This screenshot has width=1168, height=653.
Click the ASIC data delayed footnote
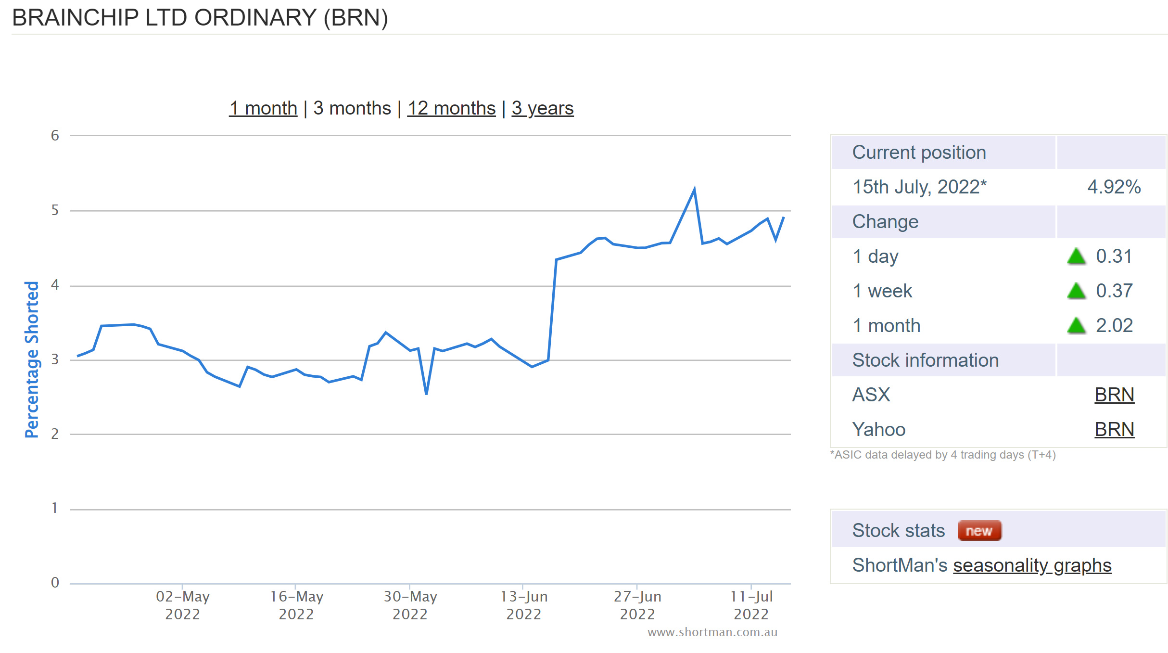tap(943, 455)
